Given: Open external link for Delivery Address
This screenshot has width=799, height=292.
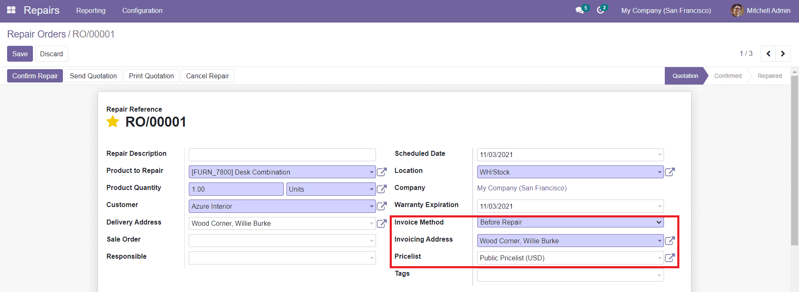Looking at the screenshot, I should (382, 224).
